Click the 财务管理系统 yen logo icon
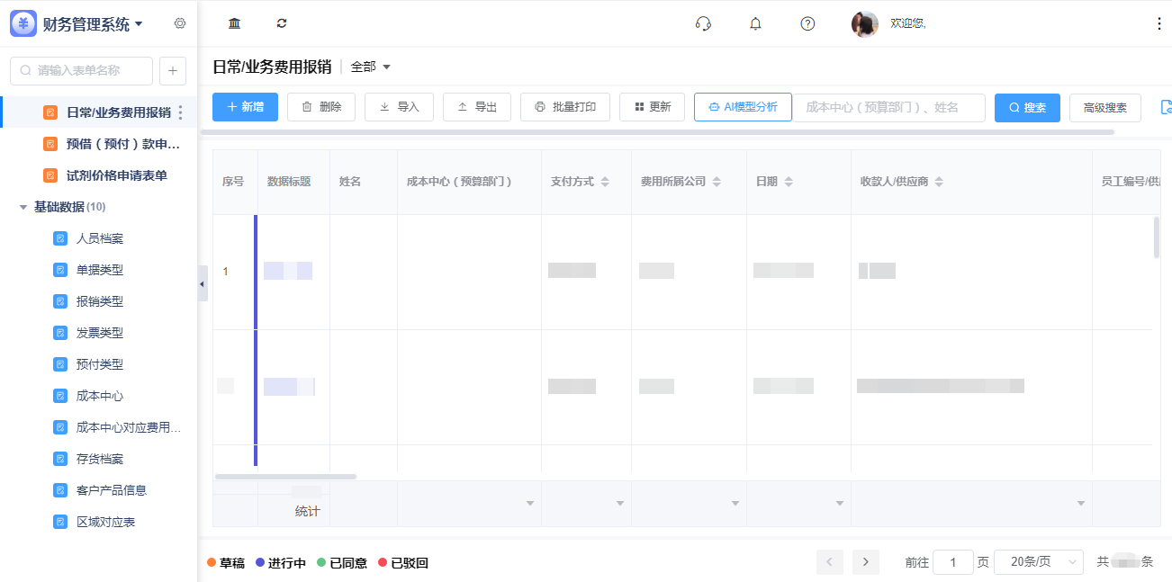This screenshot has height=582, width=1172. click(23, 23)
